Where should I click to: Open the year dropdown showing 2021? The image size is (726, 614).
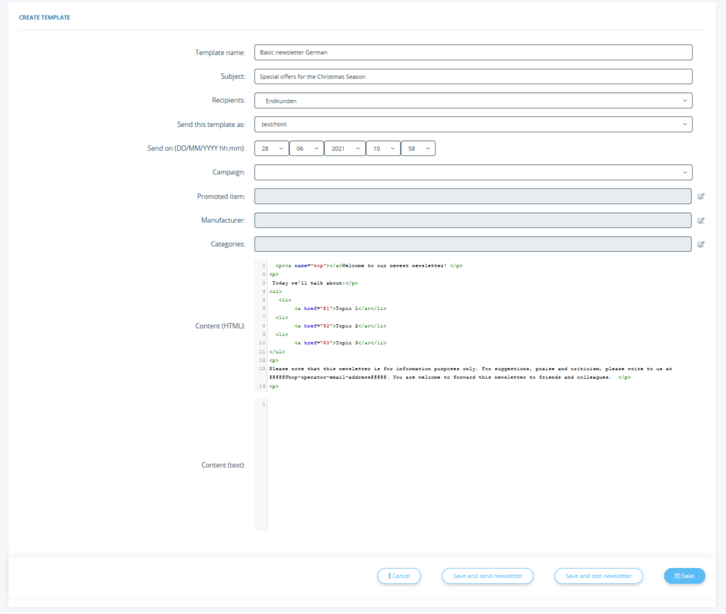(x=345, y=148)
